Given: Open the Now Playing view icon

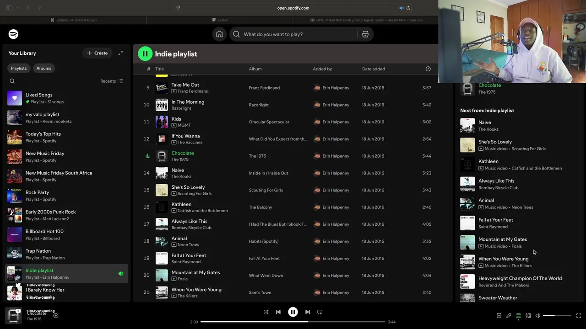Looking at the screenshot, I should click(x=499, y=316).
